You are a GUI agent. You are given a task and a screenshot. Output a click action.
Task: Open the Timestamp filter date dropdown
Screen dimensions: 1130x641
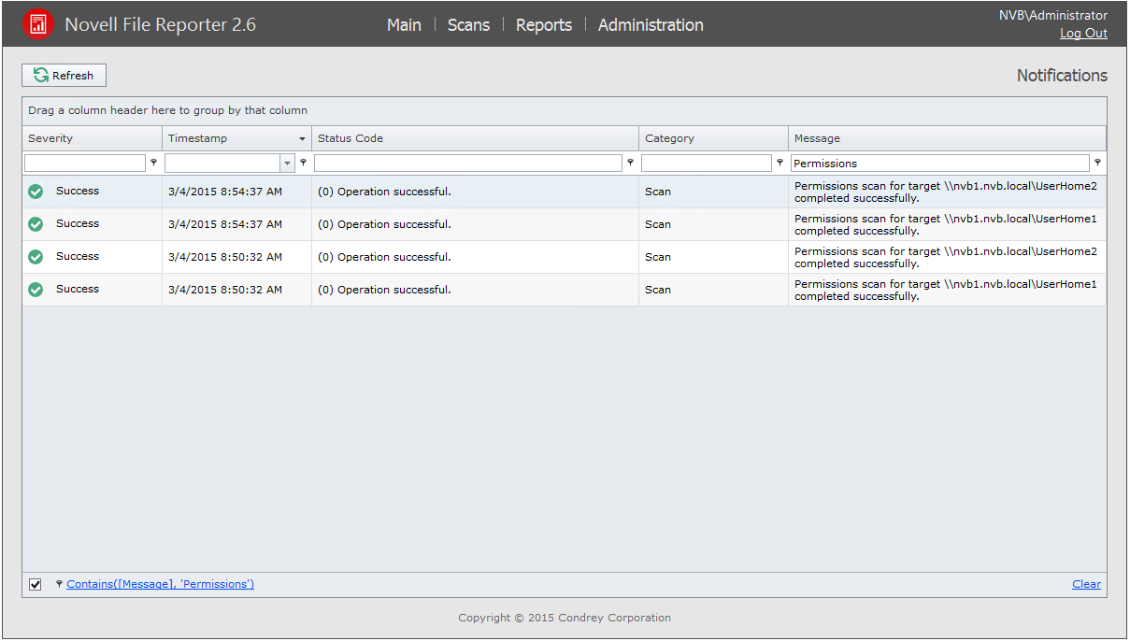[288, 164]
